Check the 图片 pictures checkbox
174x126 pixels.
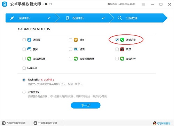[24, 49]
